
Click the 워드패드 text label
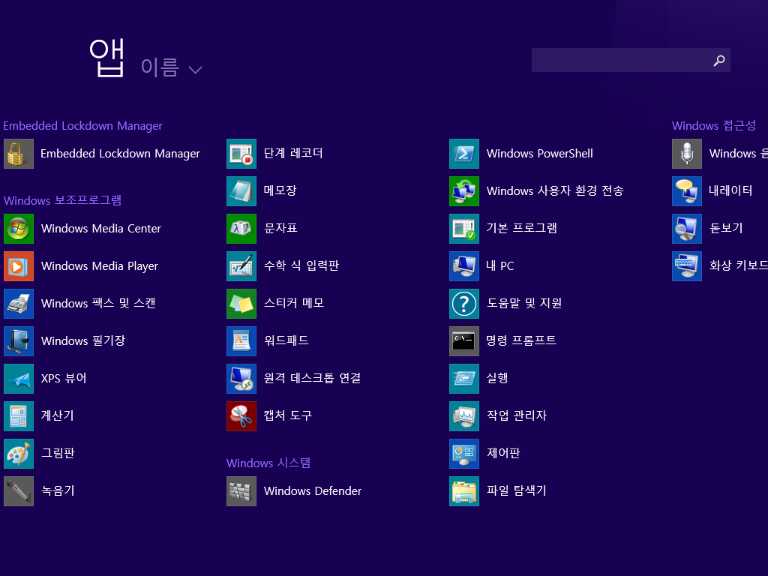[286, 340]
